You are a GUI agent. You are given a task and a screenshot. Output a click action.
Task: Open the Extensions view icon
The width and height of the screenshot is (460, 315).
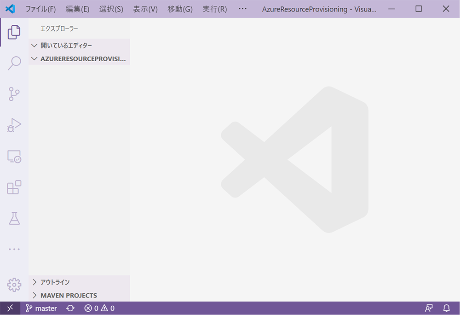(x=14, y=187)
